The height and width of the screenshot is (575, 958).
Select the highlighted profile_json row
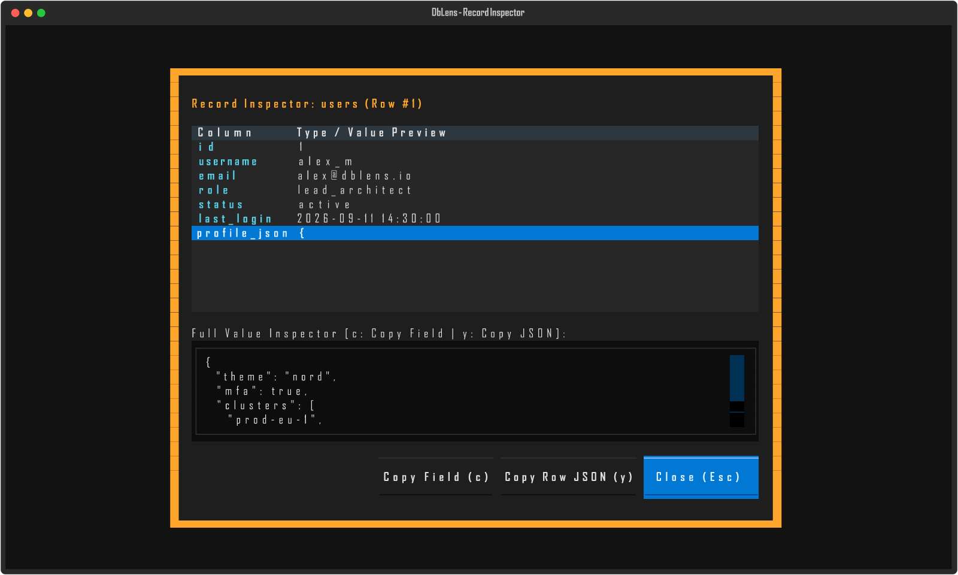point(475,233)
